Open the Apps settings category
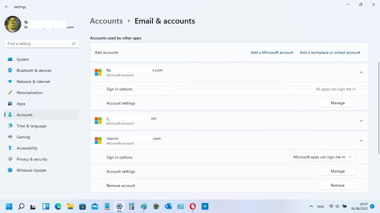The image size is (380, 213). (x=42, y=104)
